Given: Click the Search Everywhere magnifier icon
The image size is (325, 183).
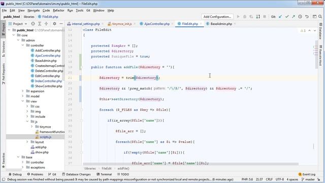Looking at the screenshot, I should pos(320,17).
